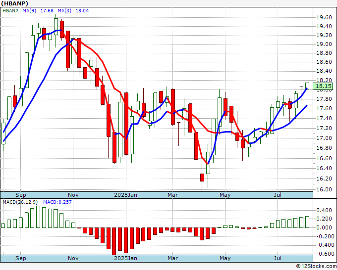The image size is (337, 270).
Task: Click the (HBANP) chart title
Action: pyautogui.click(x=14, y=3)
